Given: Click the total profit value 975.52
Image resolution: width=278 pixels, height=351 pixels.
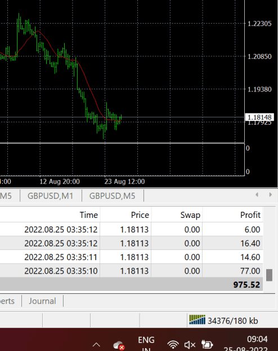Looking at the screenshot, I should [246, 285].
